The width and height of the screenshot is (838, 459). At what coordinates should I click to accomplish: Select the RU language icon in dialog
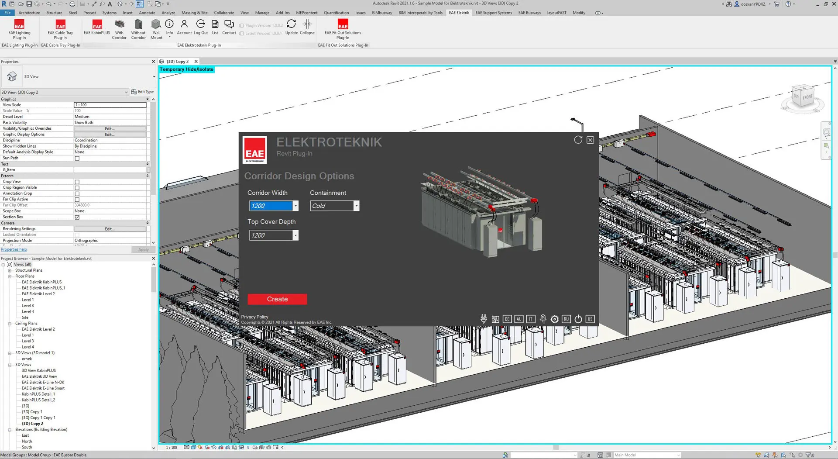[566, 319]
